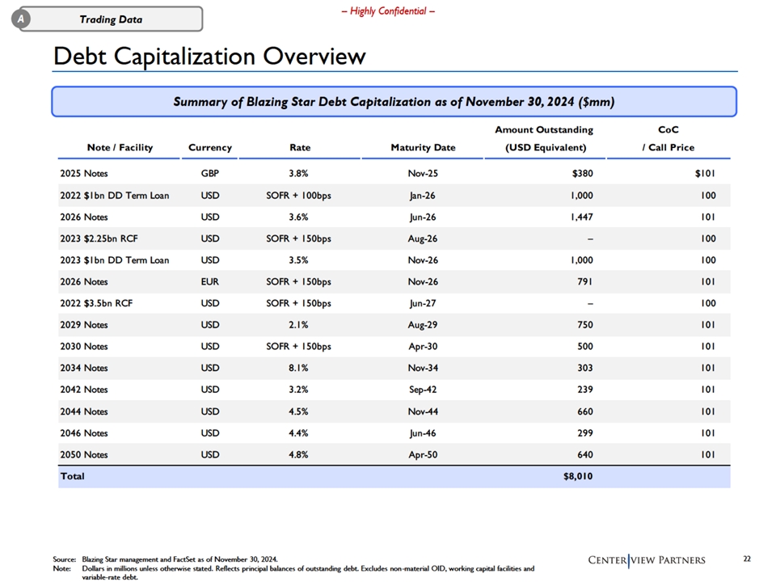Select the Maturity Date column header
Screen dimensions: 776x582
pyautogui.click(x=423, y=147)
